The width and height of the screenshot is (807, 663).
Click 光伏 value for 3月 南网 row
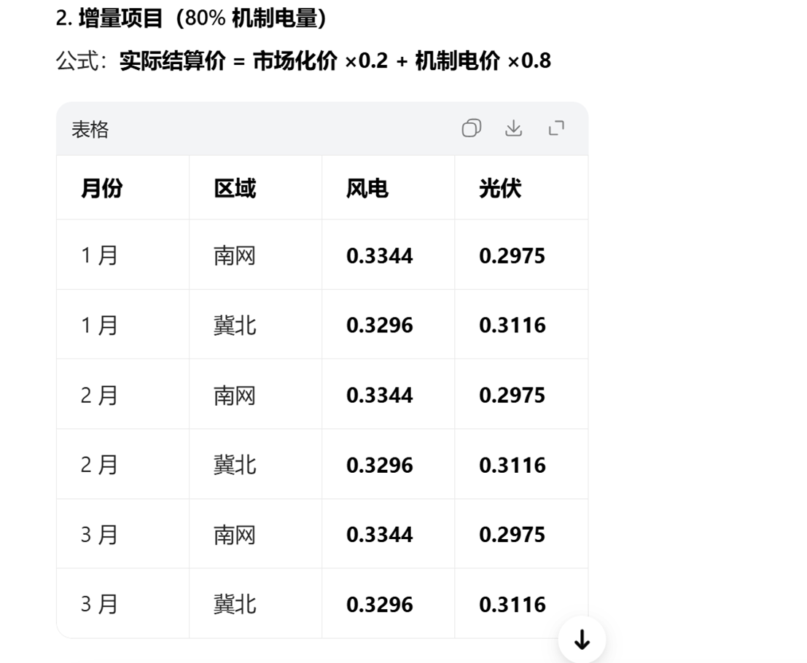(x=512, y=535)
